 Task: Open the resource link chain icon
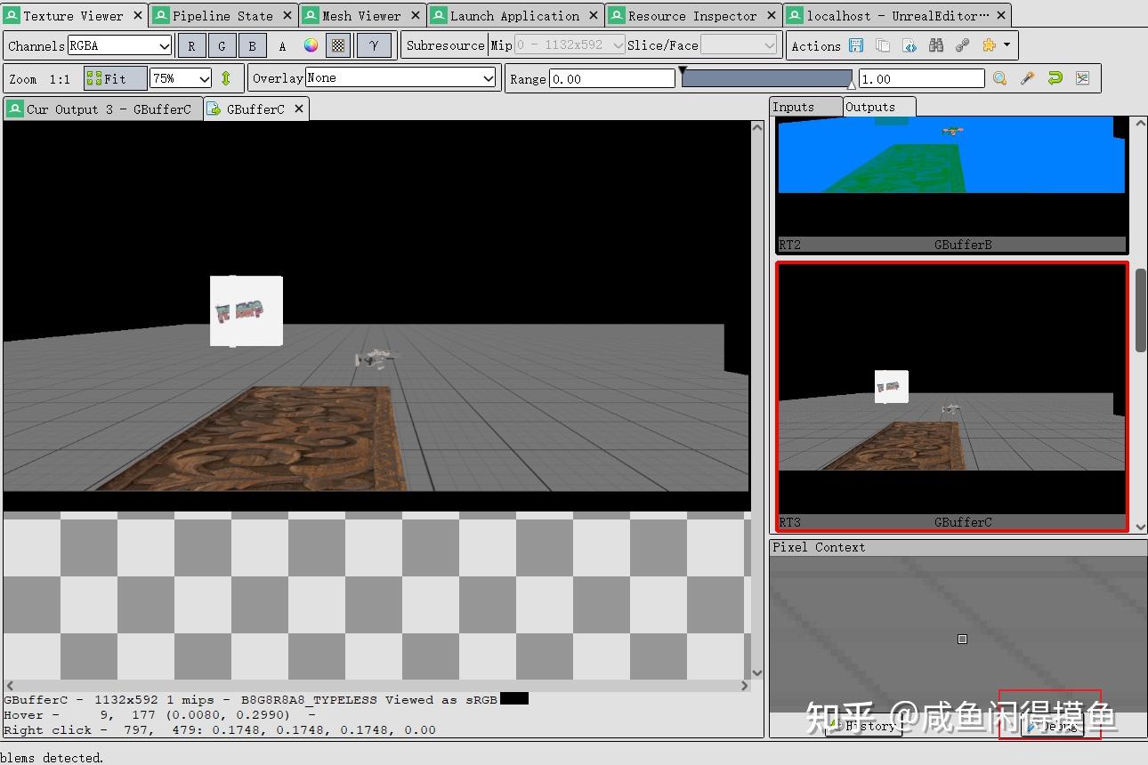pos(962,45)
